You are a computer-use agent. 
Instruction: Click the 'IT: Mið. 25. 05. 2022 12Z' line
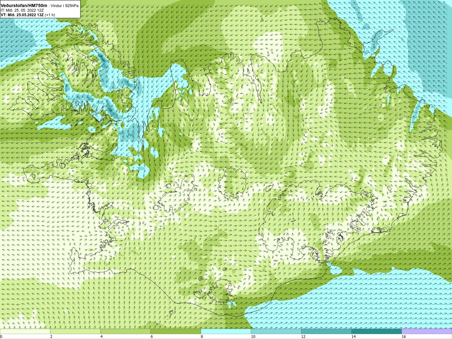coord(22,10)
